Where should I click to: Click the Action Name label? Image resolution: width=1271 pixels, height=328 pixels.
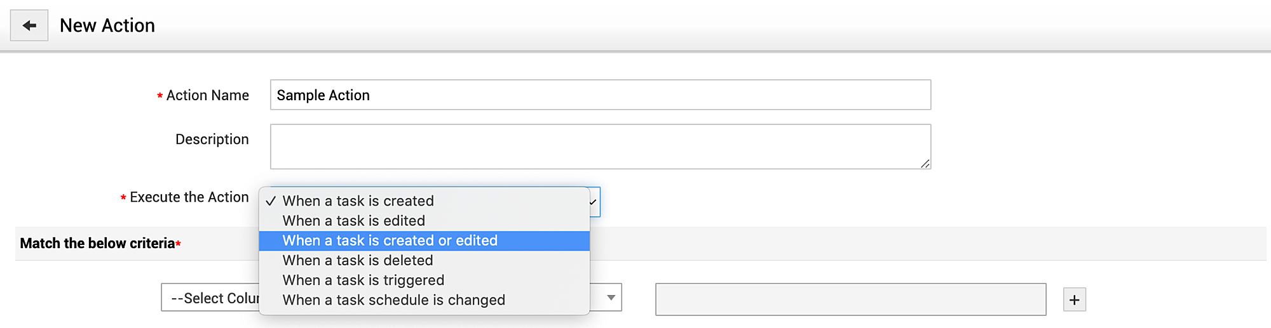(x=207, y=95)
